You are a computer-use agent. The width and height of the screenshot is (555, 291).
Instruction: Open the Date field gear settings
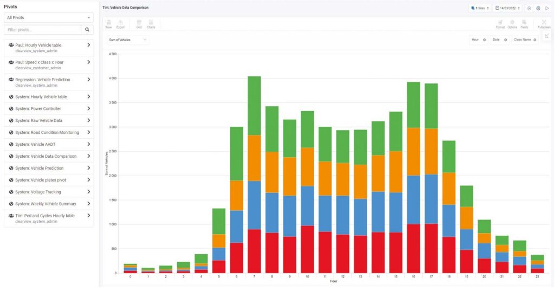coord(506,40)
